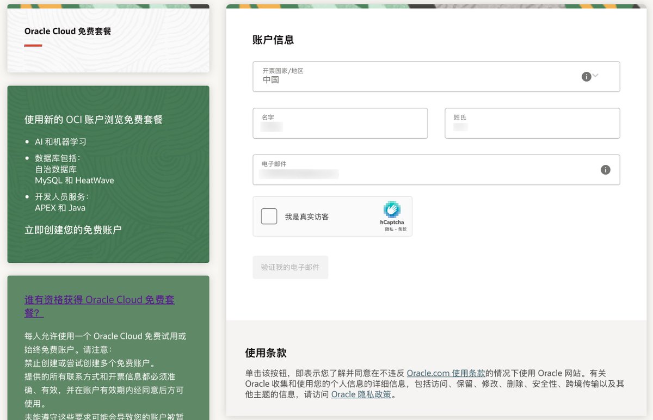653x420 pixels.
Task: Expand the 开票国家/地区 dropdown arrow
Action: tap(595, 76)
